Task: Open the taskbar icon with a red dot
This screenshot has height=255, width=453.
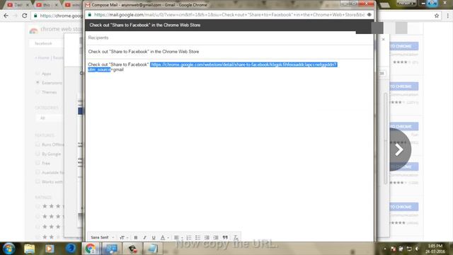Action: 132,249
